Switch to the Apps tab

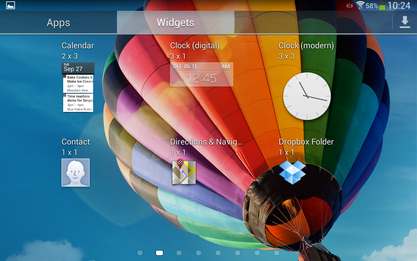coord(58,23)
